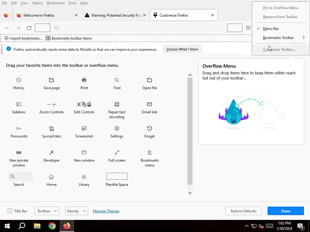
Task: Click the Print printer icon
Action: [84, 80]
